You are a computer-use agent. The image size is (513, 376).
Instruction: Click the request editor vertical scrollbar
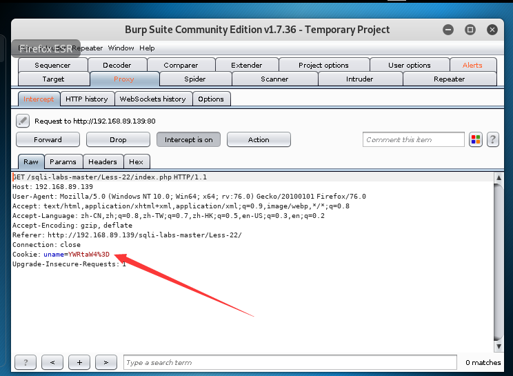click(499, 261)
